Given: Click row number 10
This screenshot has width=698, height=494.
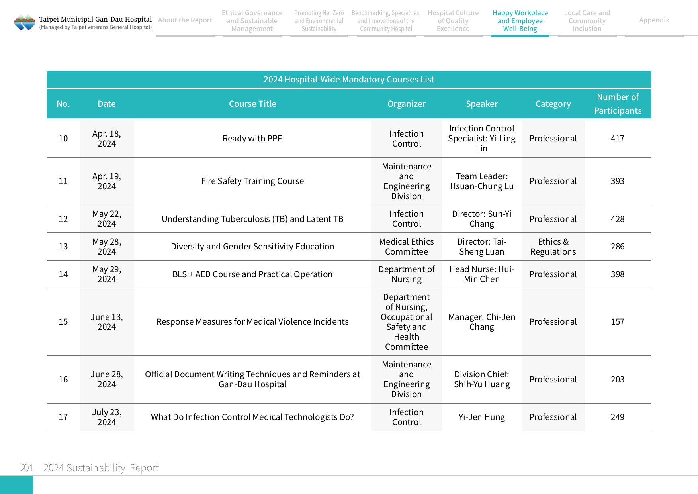Looking at the screenshot, I should (x=63, y=138).
